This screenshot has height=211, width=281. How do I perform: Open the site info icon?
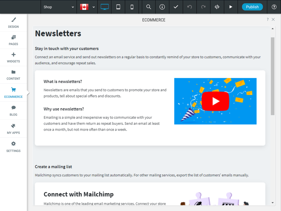pos(162,7)
